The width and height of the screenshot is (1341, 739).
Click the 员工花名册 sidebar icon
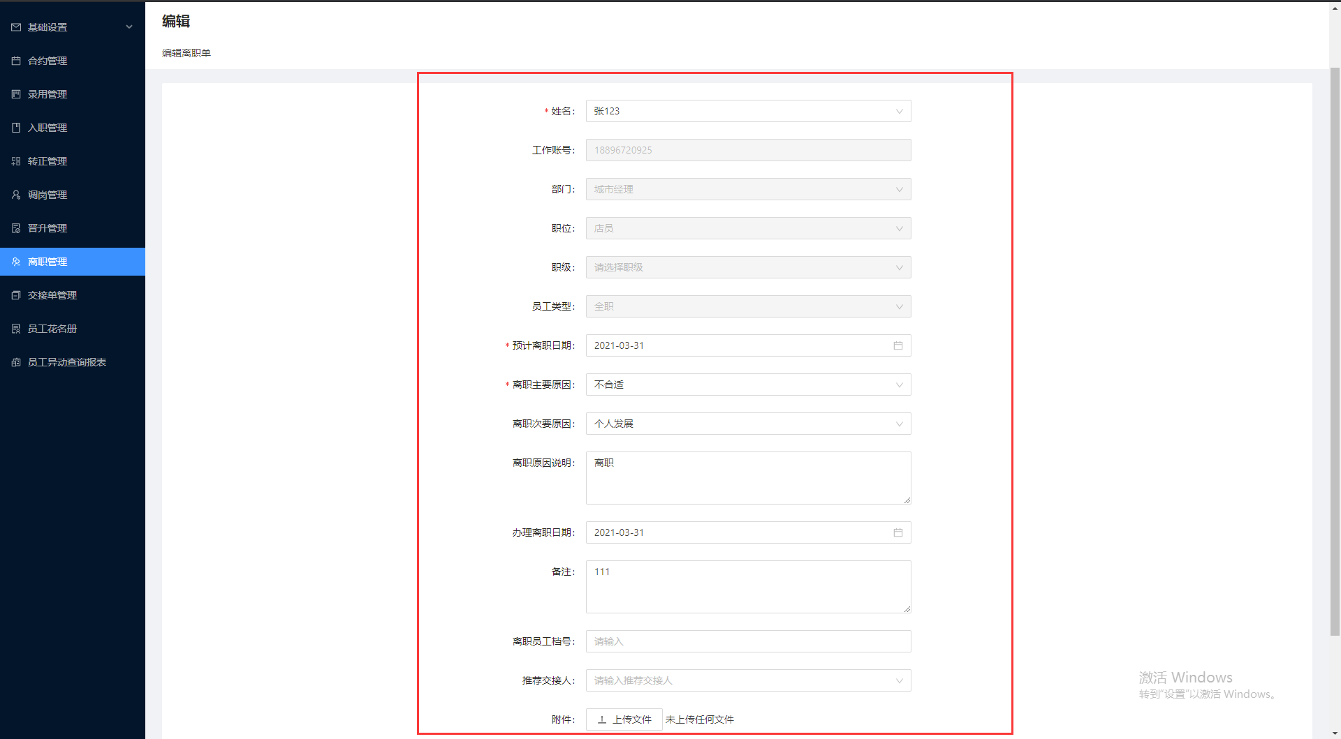point(16,329)
